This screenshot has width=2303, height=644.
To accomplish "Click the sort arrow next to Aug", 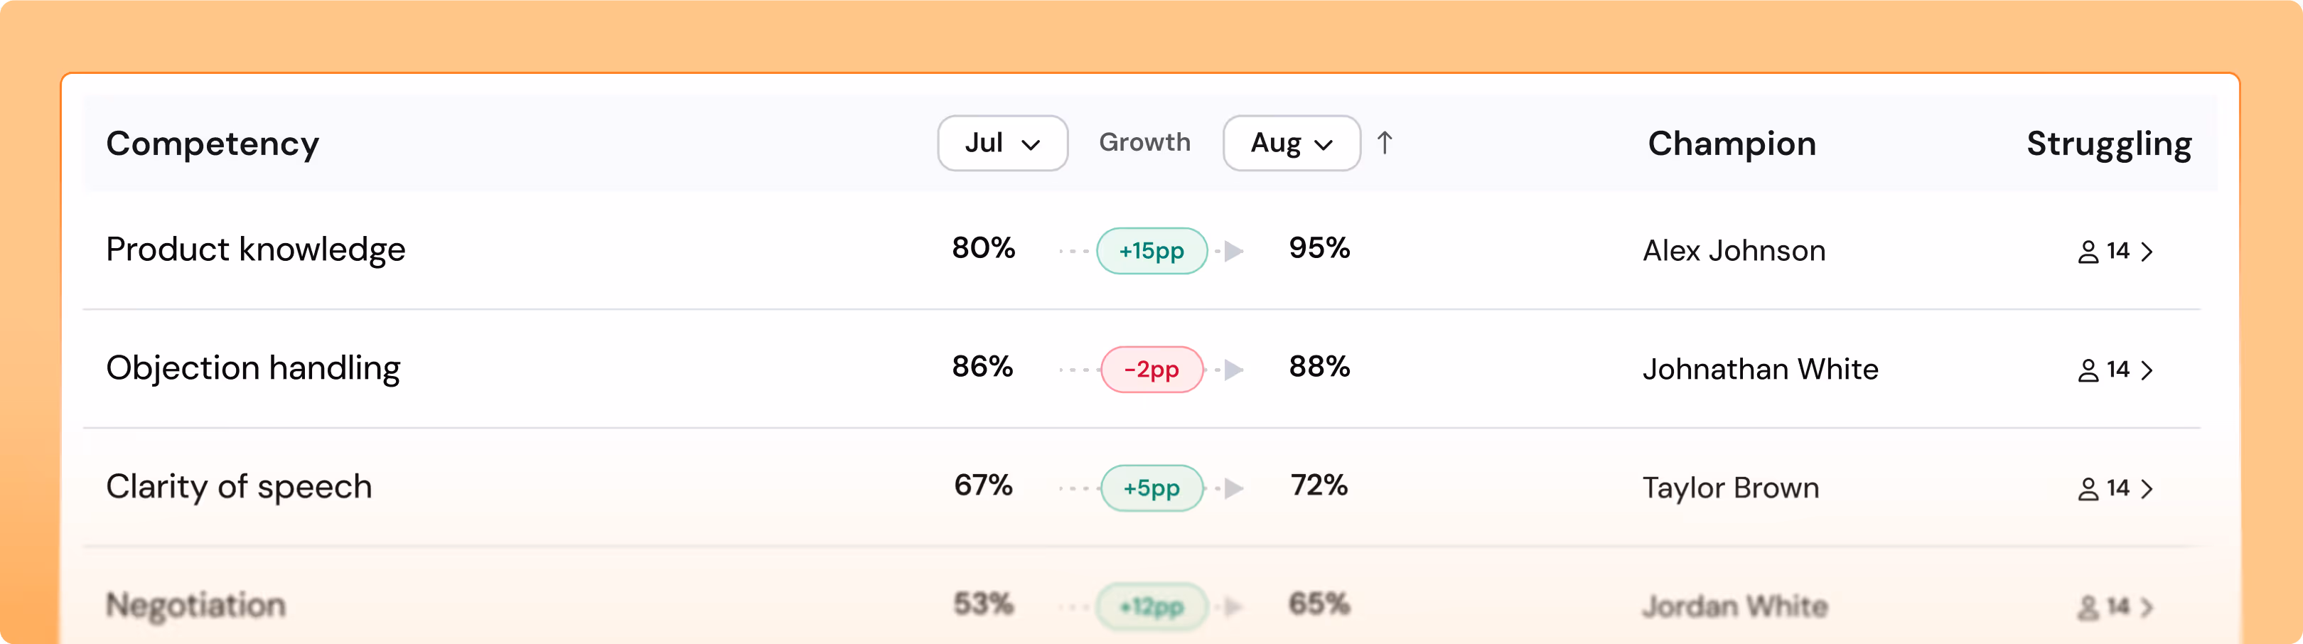I will coord(1385,143).
